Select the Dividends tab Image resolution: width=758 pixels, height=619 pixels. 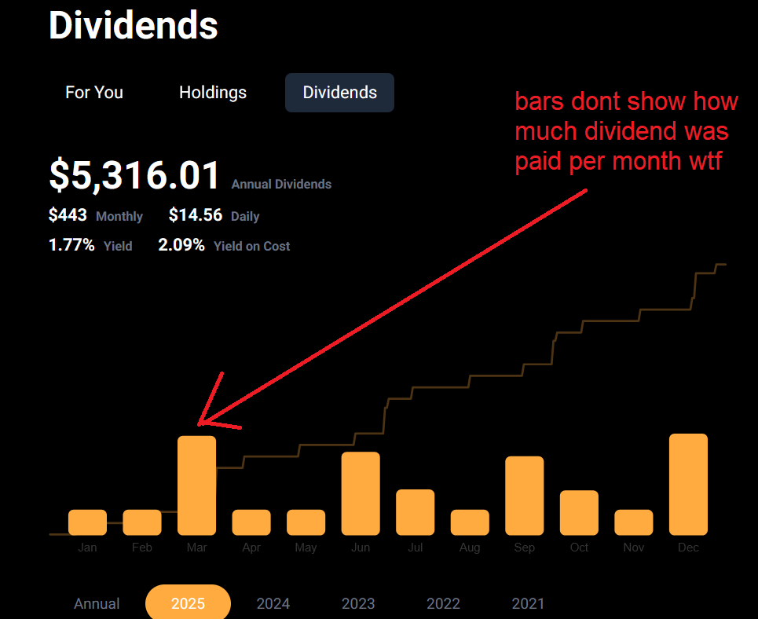point(339,93)
